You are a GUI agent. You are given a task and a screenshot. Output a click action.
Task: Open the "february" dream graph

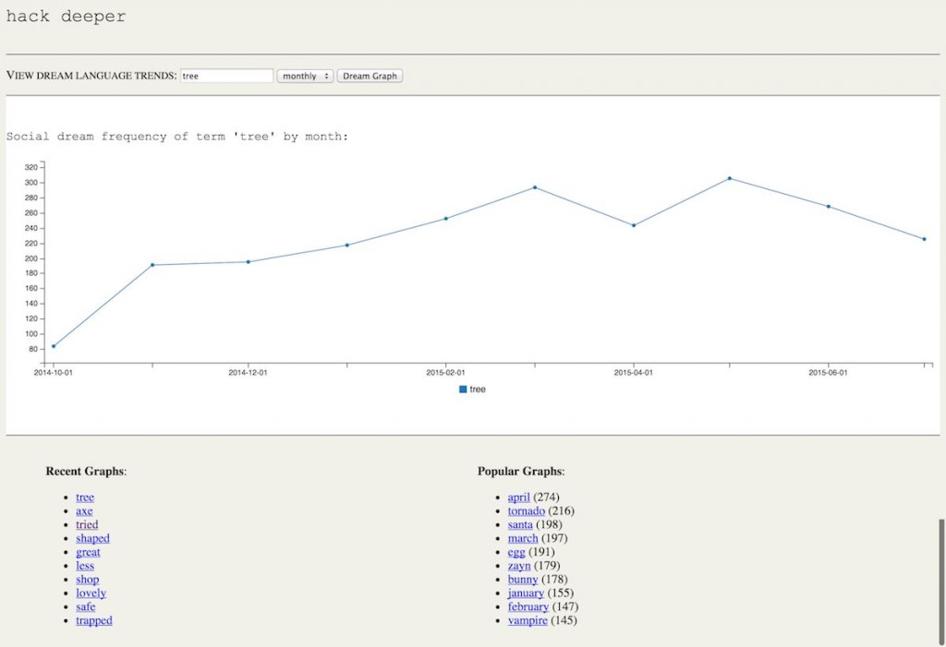pyautogui.click(x=528, y=606)
